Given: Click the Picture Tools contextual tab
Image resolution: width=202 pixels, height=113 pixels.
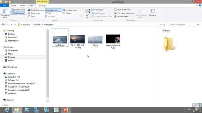Looking at the screenshot, I should (42, 2).
